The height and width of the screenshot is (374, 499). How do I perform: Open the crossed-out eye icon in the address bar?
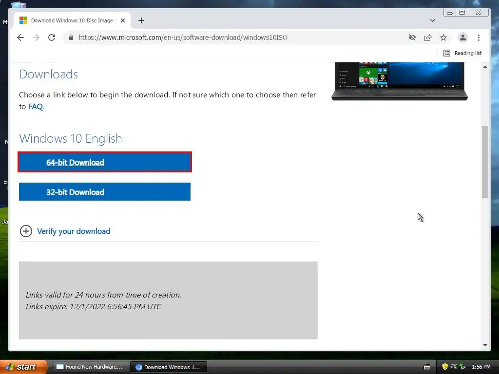pyautogui.click(x=412, y=37)
